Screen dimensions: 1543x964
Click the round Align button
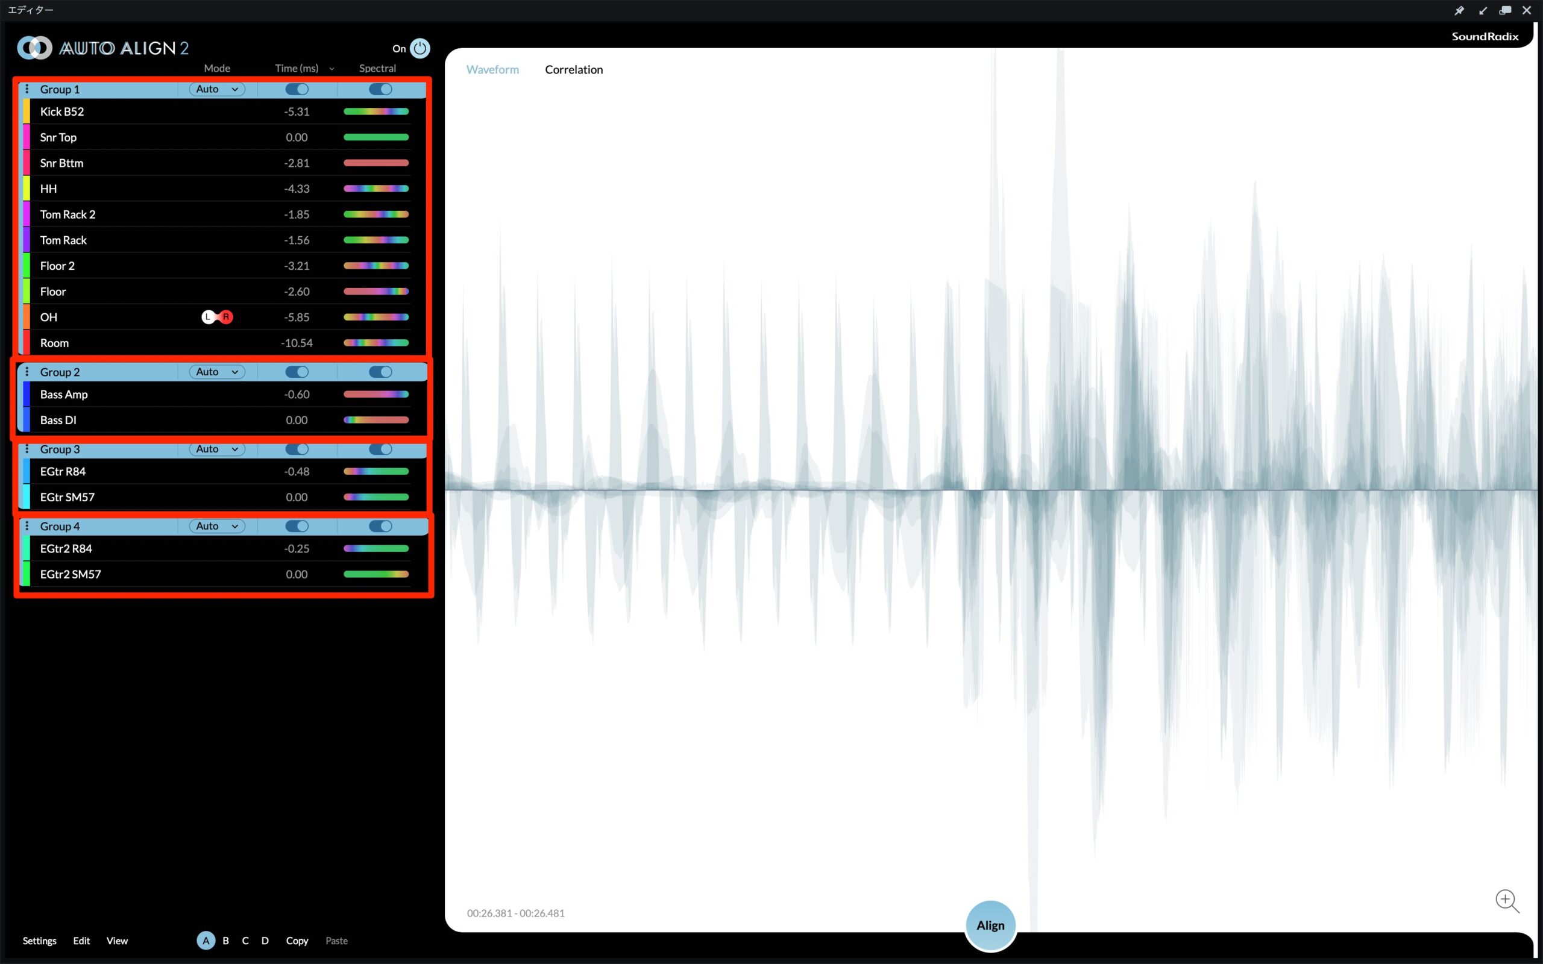[990, 925]
